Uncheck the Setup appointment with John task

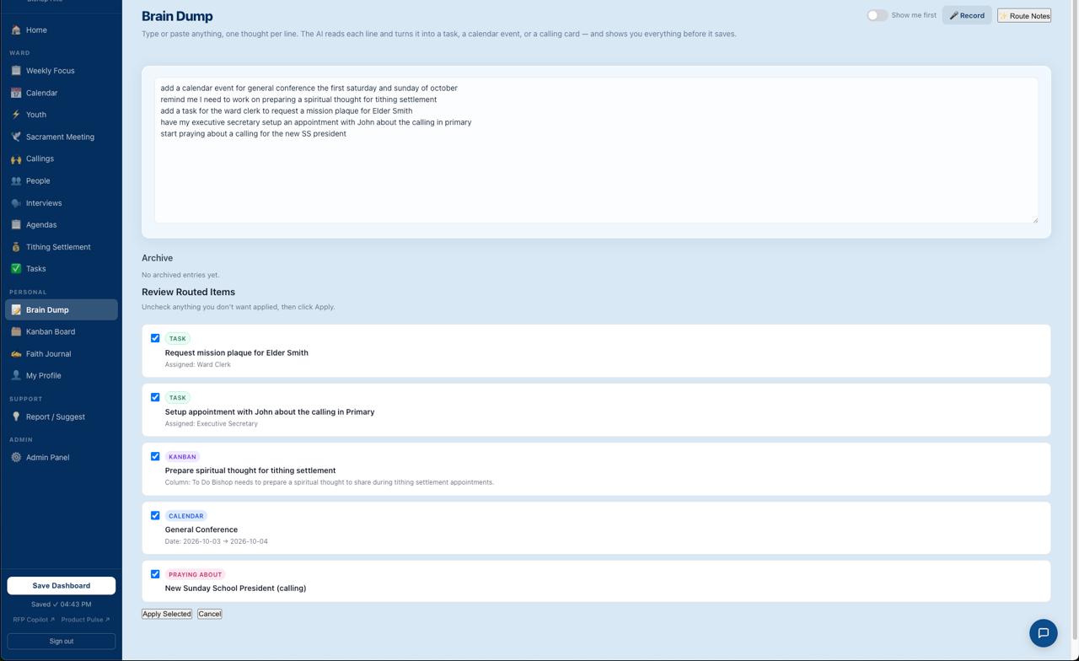tap(155, 397)
